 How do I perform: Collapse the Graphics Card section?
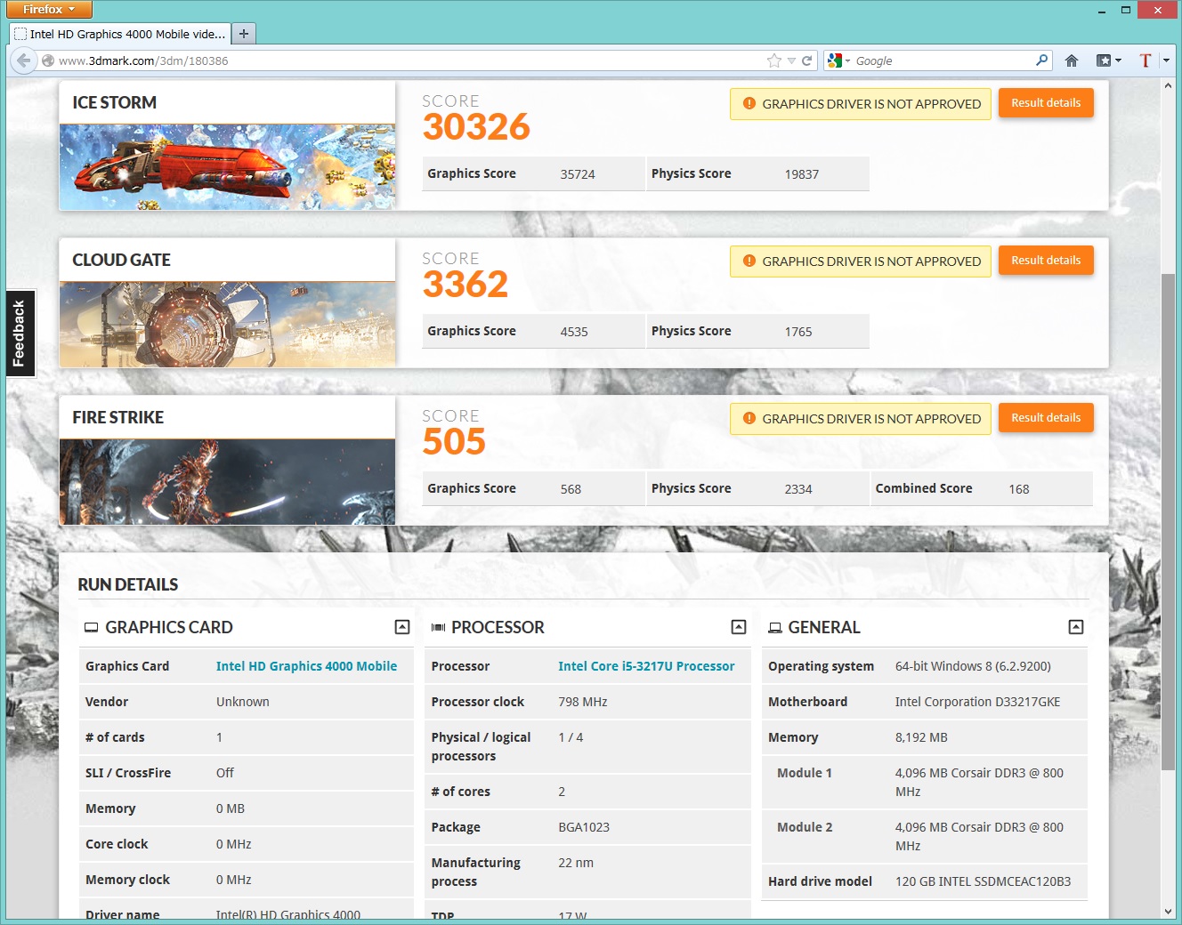pos(402,627)
